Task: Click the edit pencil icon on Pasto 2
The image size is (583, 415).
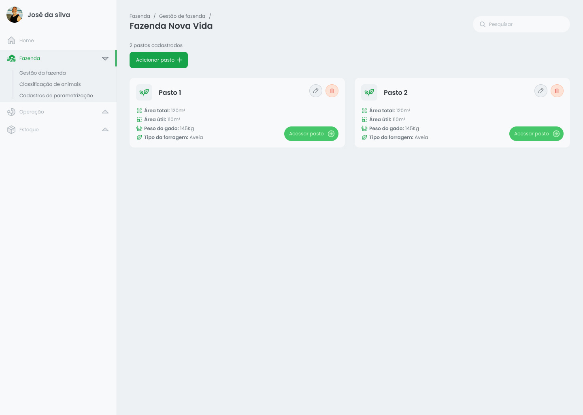Action: click(x=541, y=91)
